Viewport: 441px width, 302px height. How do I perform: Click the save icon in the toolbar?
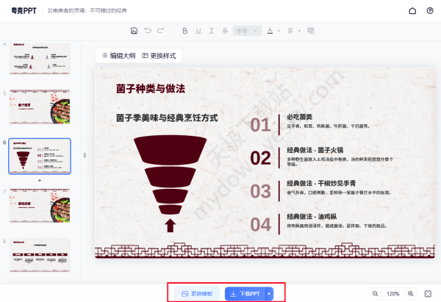(134, 31)
